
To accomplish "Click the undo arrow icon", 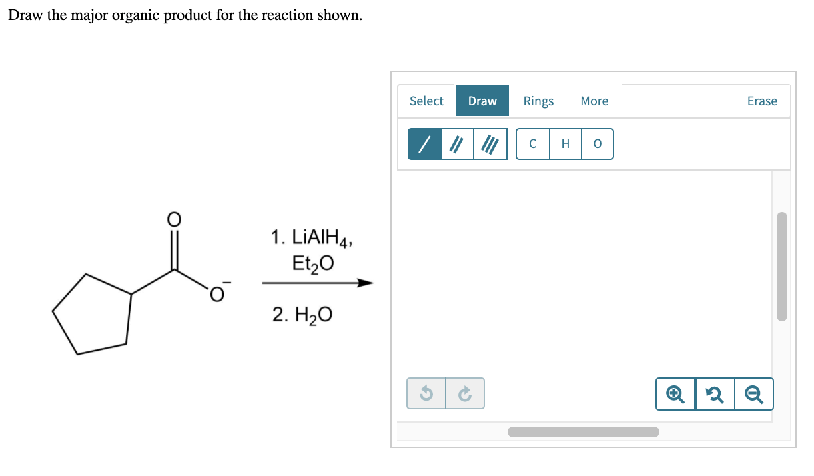I will pos(426,393).
